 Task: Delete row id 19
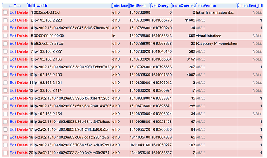click(22, 145)
